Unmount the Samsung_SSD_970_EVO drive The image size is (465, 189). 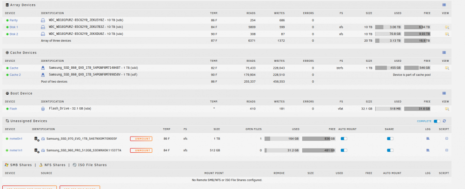(141, 139)
